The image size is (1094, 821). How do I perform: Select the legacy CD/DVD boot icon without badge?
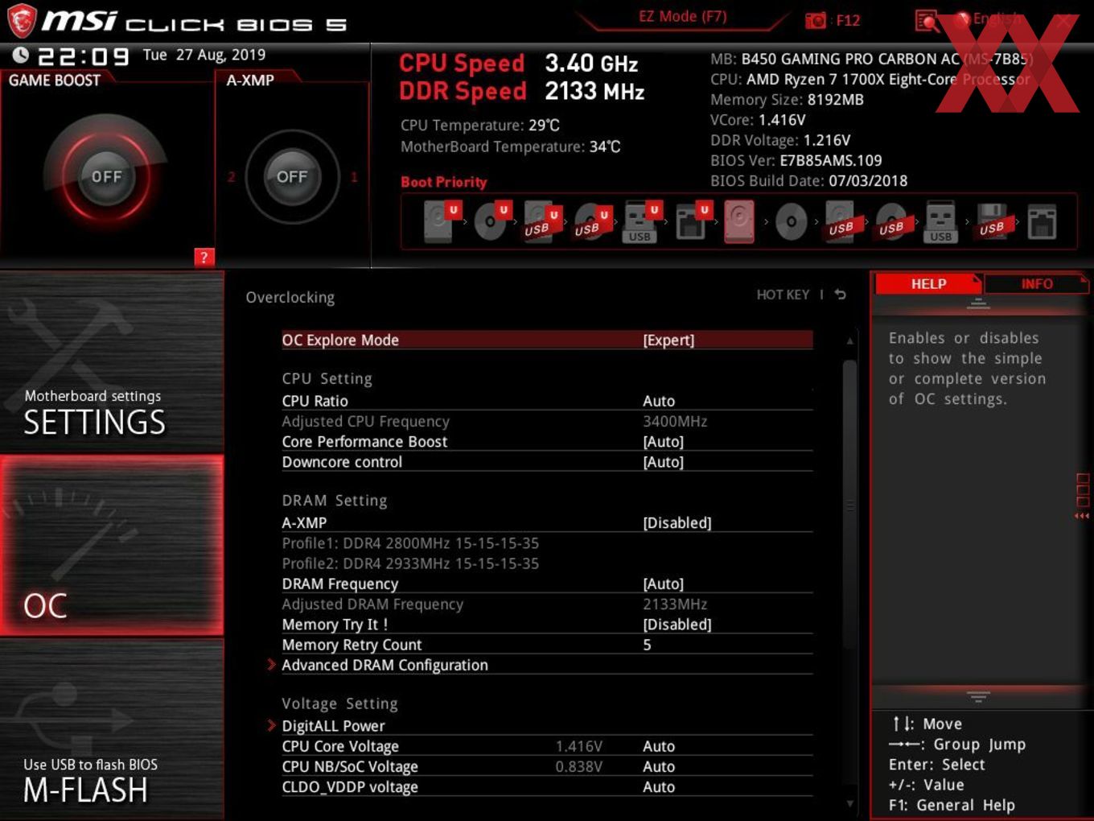(791, 221)
